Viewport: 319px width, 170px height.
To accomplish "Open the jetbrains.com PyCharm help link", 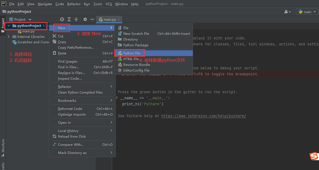I will point(204,116).
